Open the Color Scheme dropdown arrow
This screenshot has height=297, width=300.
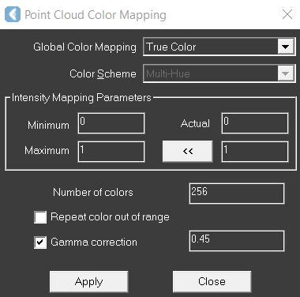pos(286,73)
